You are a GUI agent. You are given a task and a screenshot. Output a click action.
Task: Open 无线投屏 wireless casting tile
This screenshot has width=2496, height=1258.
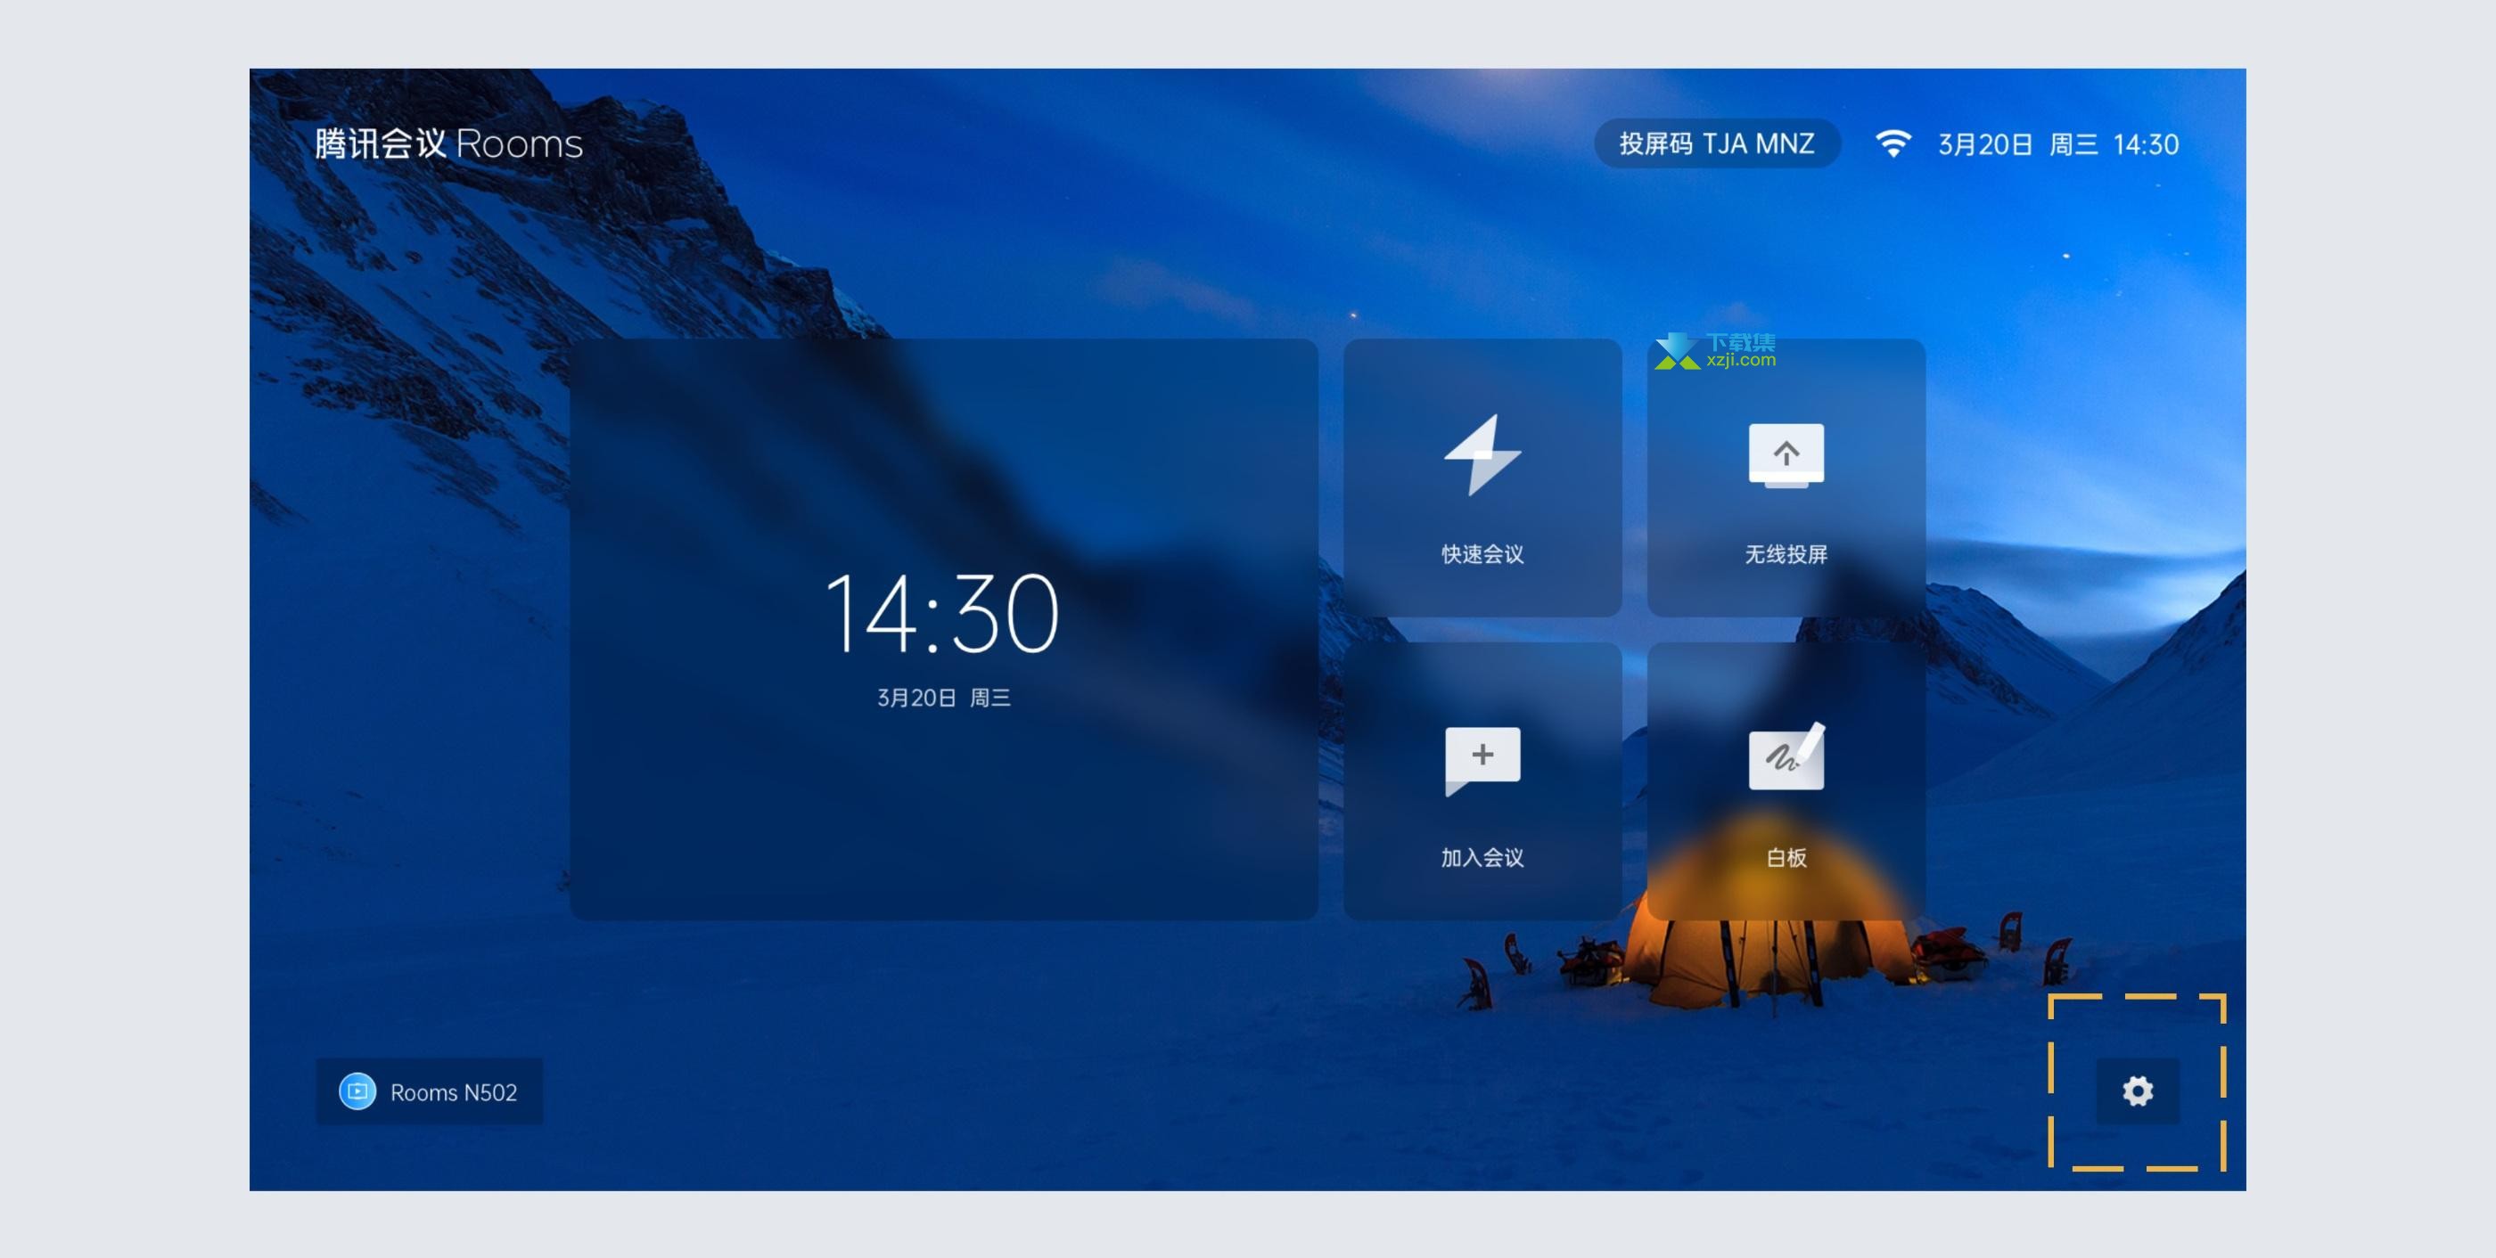pos(1786,478)
